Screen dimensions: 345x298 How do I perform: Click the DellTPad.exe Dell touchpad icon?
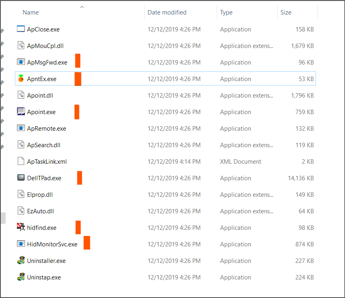pyautogui.click(x=21, y=178)
